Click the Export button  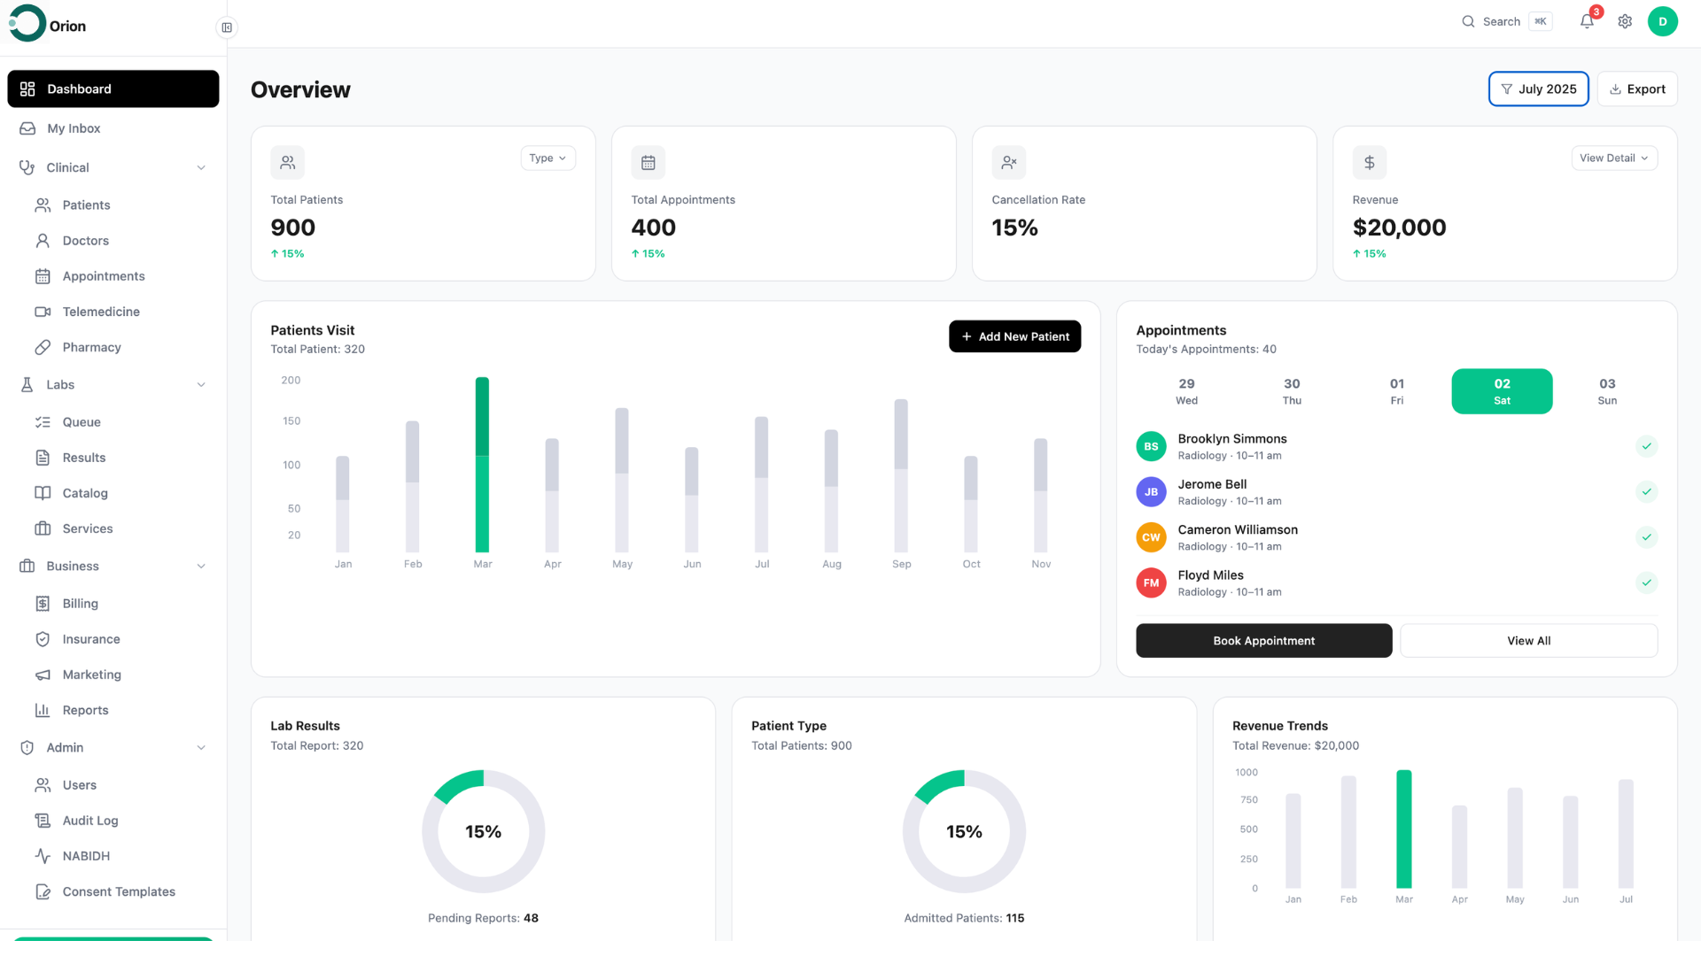coord(1637,89)
